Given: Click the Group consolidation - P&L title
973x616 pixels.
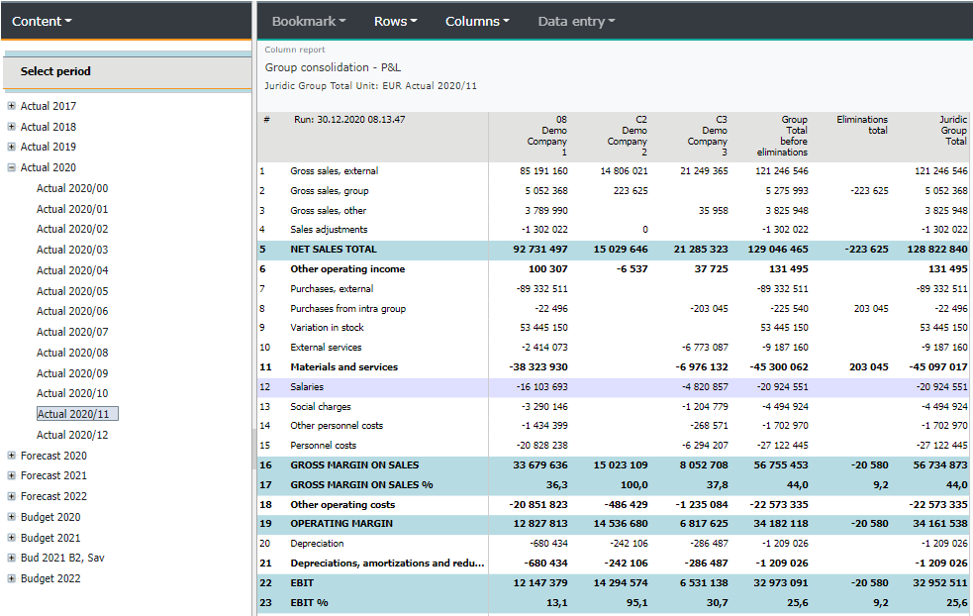Looking at the screenshot, I should click(333, 67).
